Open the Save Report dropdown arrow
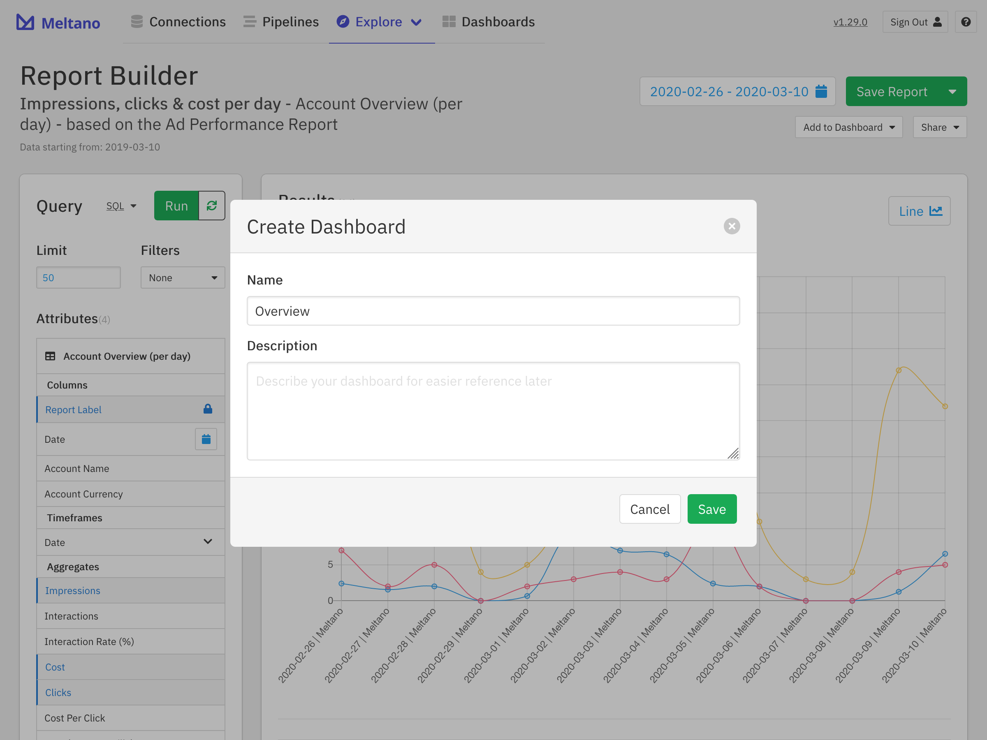The image size is (987, 740). [x=952, y=91]
